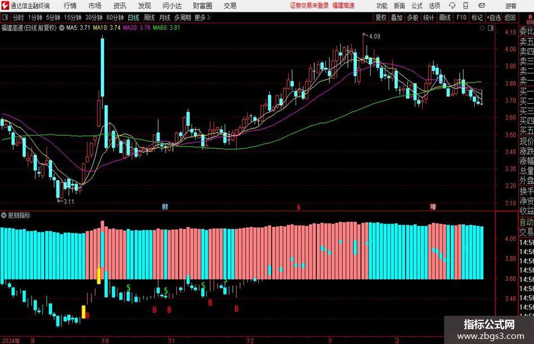
Task: Click the 返回 button
Action: [x=510, y=18]
